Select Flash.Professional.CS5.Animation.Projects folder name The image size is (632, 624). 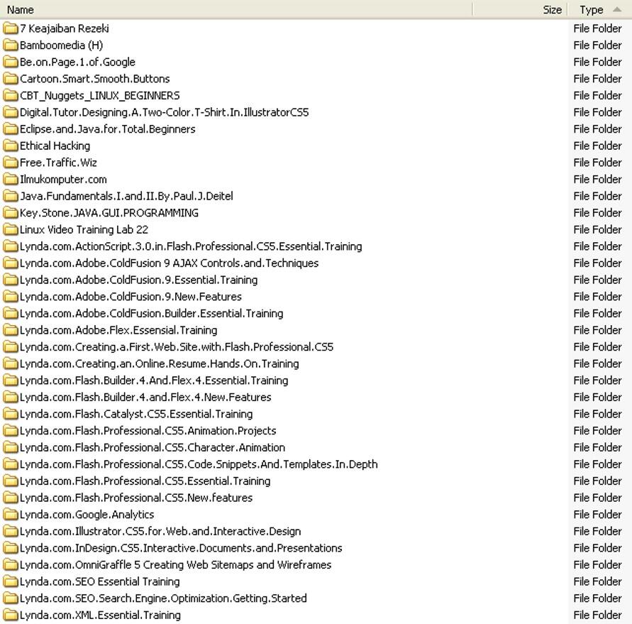click(x=148, y=431)
